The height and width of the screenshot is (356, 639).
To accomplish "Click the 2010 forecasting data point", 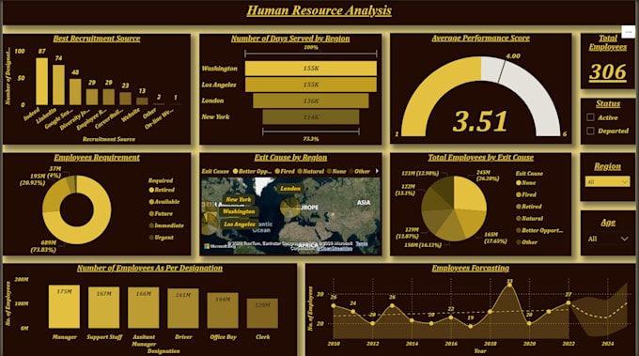I will pyautogui.click(x=334, y=305).
